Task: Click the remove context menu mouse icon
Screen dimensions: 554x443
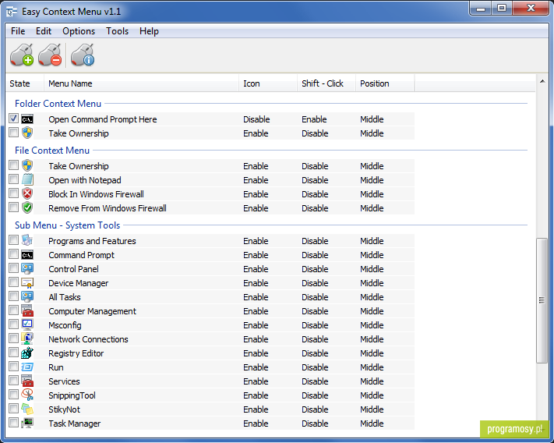Action: pyautogui.click(x=50, y=55)
